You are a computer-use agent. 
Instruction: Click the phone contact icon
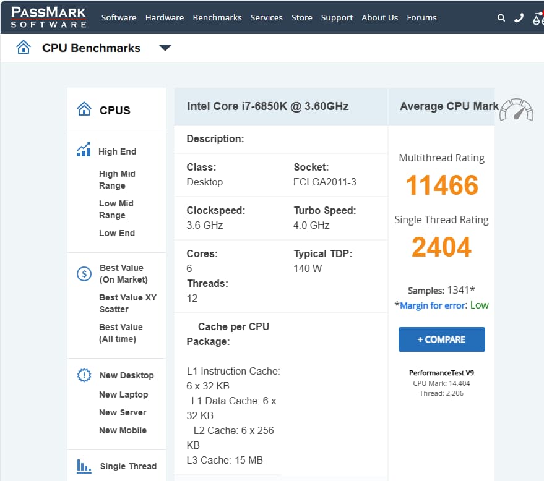coord(519,18)
